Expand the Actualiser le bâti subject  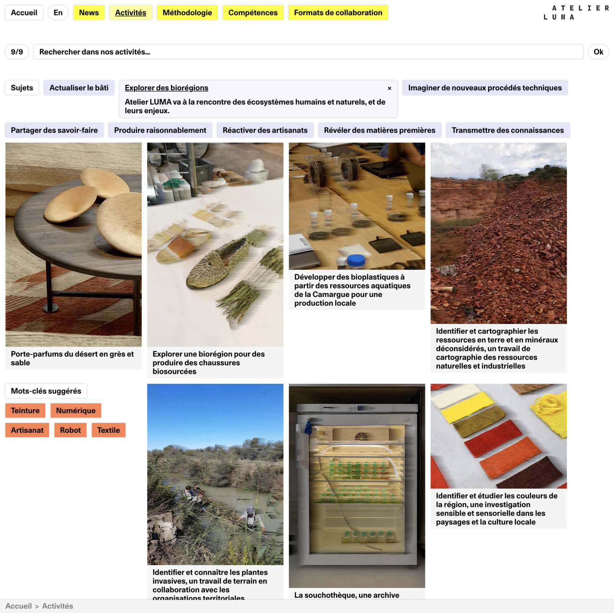point(79,88)
